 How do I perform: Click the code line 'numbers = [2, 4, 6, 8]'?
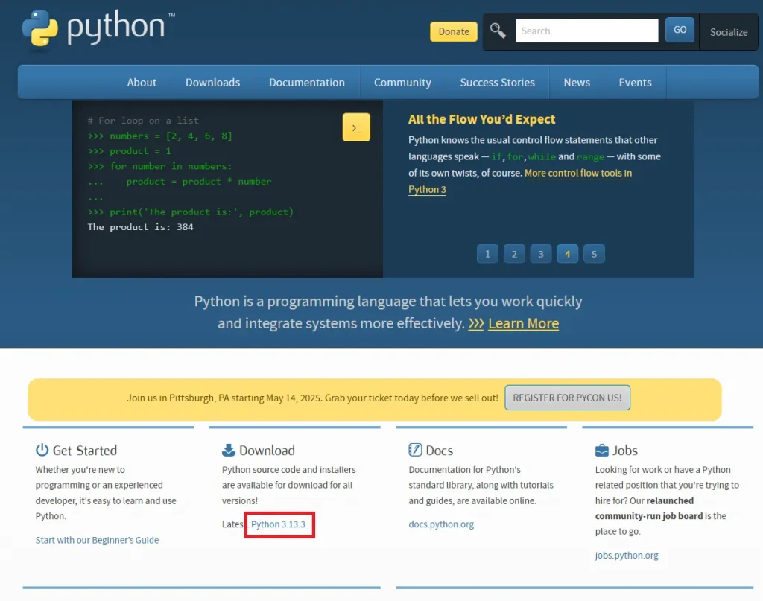[171, 136]
